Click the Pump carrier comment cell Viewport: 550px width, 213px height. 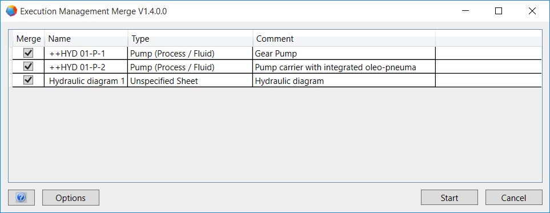[x=344, y=67]
